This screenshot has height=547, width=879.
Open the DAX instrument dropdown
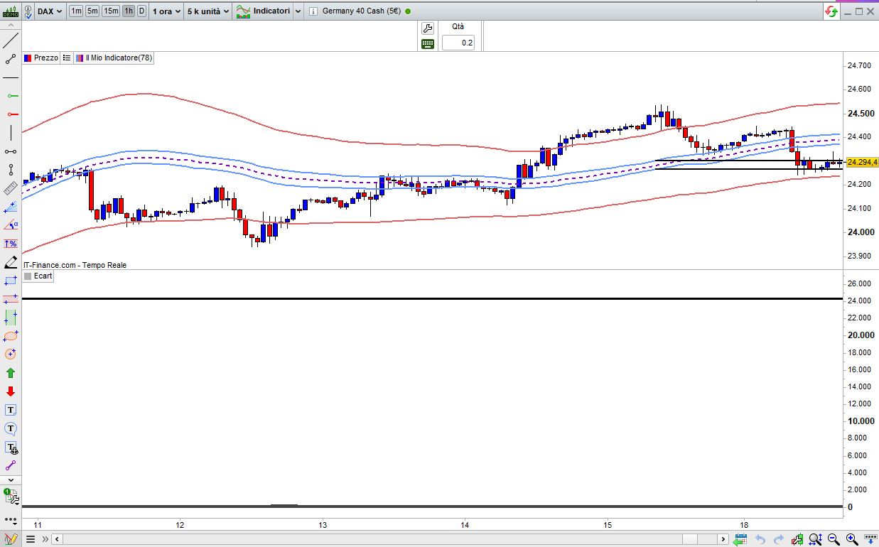(x=49, y=11)
